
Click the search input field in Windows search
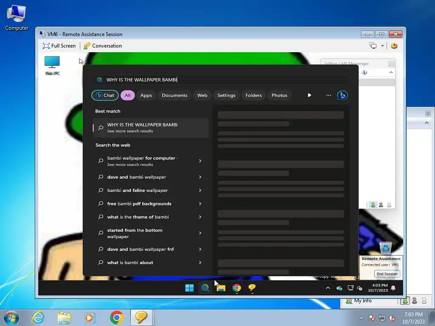tap(220, 80)
